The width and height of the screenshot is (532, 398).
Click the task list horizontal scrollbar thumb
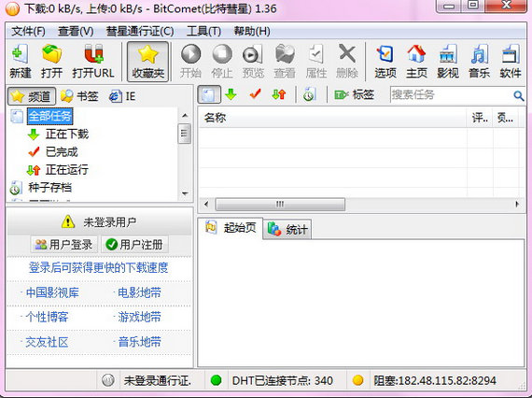tap(280, 205)
